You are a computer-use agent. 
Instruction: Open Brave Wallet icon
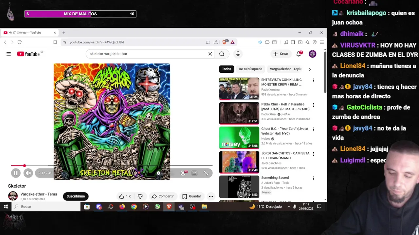300,42
